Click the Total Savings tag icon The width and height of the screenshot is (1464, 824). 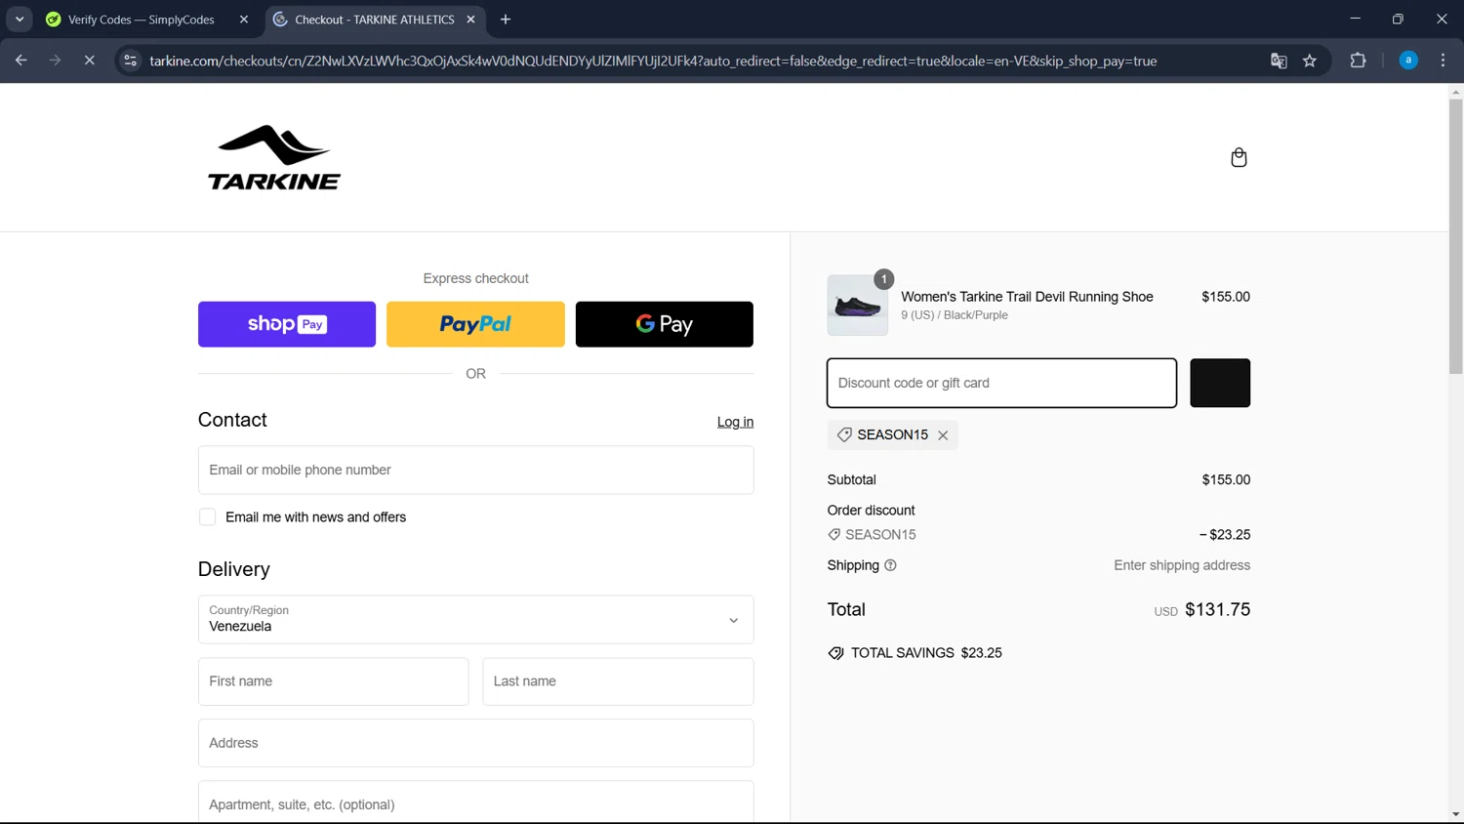click(835, 653)
